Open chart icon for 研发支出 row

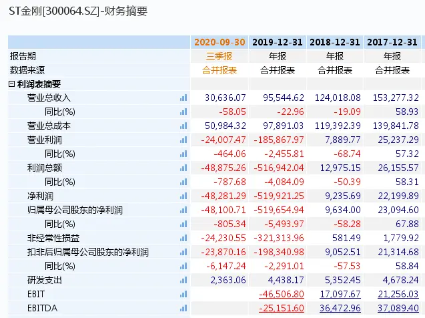183,280
